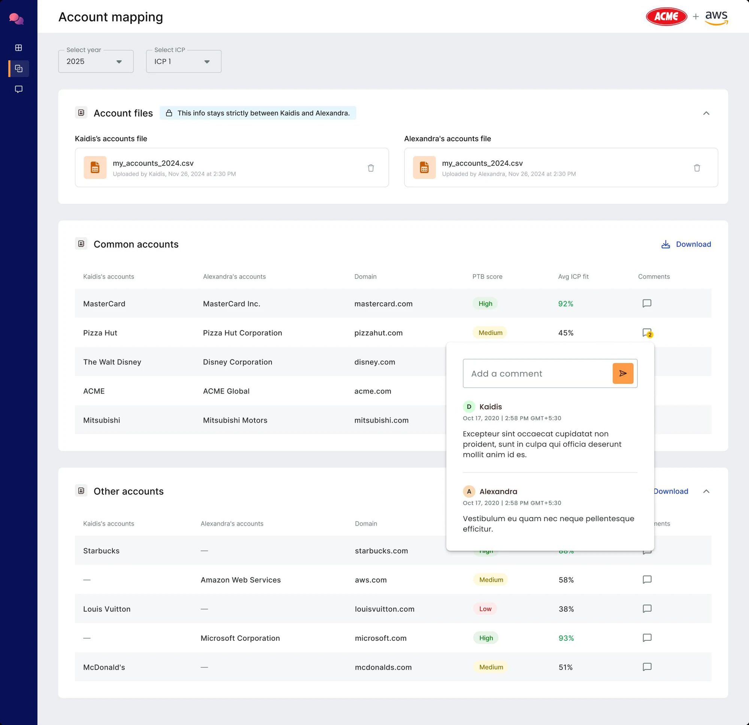Image resolution: width=749 pixels, height=725 pixels.
Task: Click Alexandra's CSV file icon
Action: [424, 167]
